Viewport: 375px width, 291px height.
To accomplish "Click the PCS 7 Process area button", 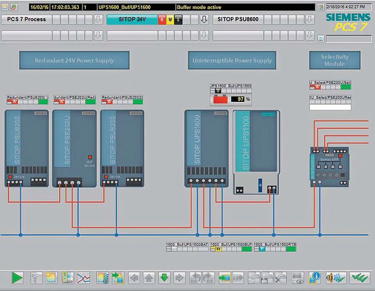I will point(27,19).
